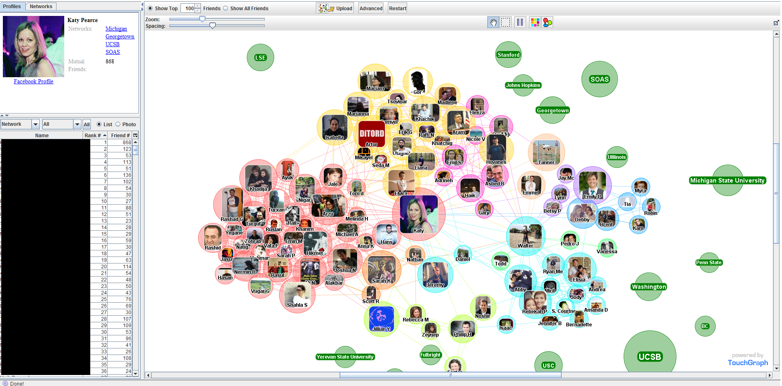This screenshot has height=386, width=782.
Task: Select the Yerevan State University node
Action: [345, 357]
